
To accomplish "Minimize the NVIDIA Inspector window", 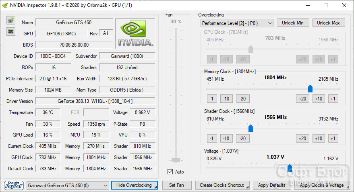I will click(x=308, y=5).
